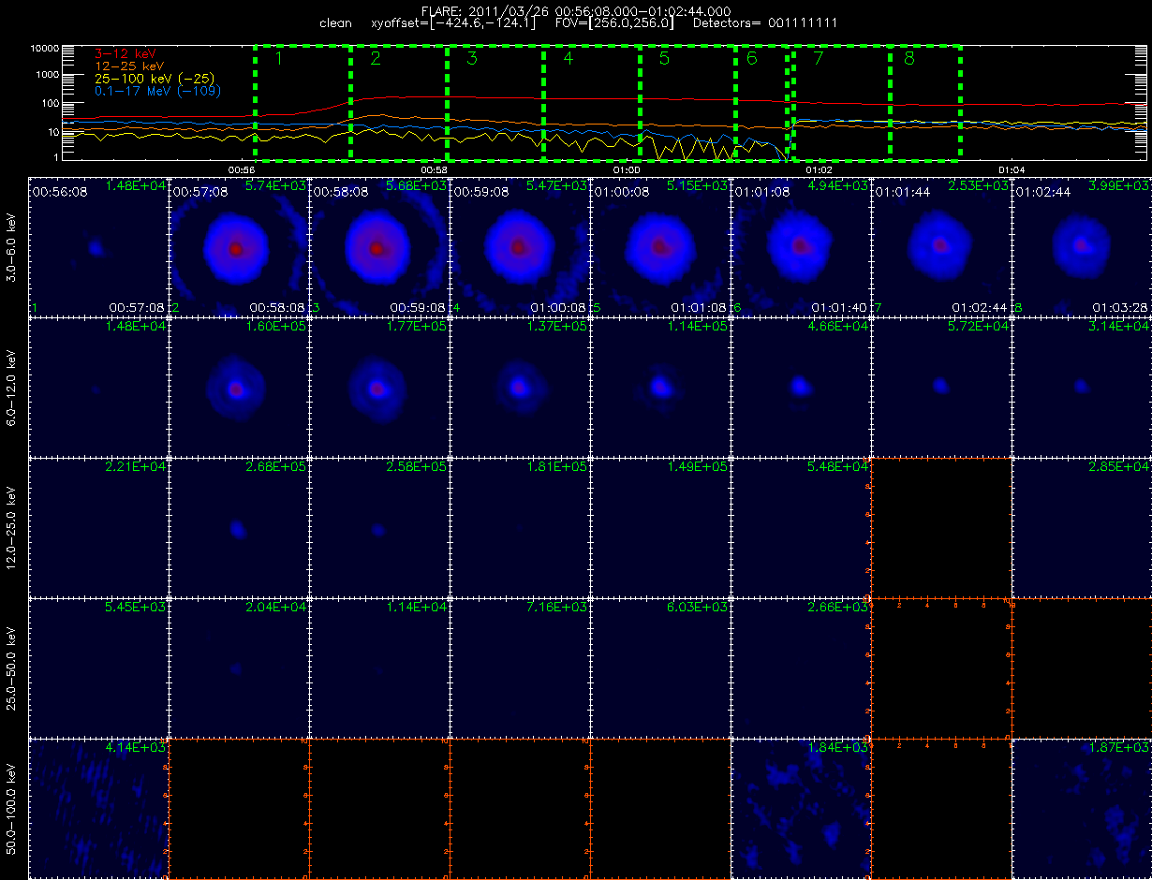Click the 01:00 tick label on the time axis
This screenshot has width=1152, height=880.
pyautogui.click(x=626, y=169)
